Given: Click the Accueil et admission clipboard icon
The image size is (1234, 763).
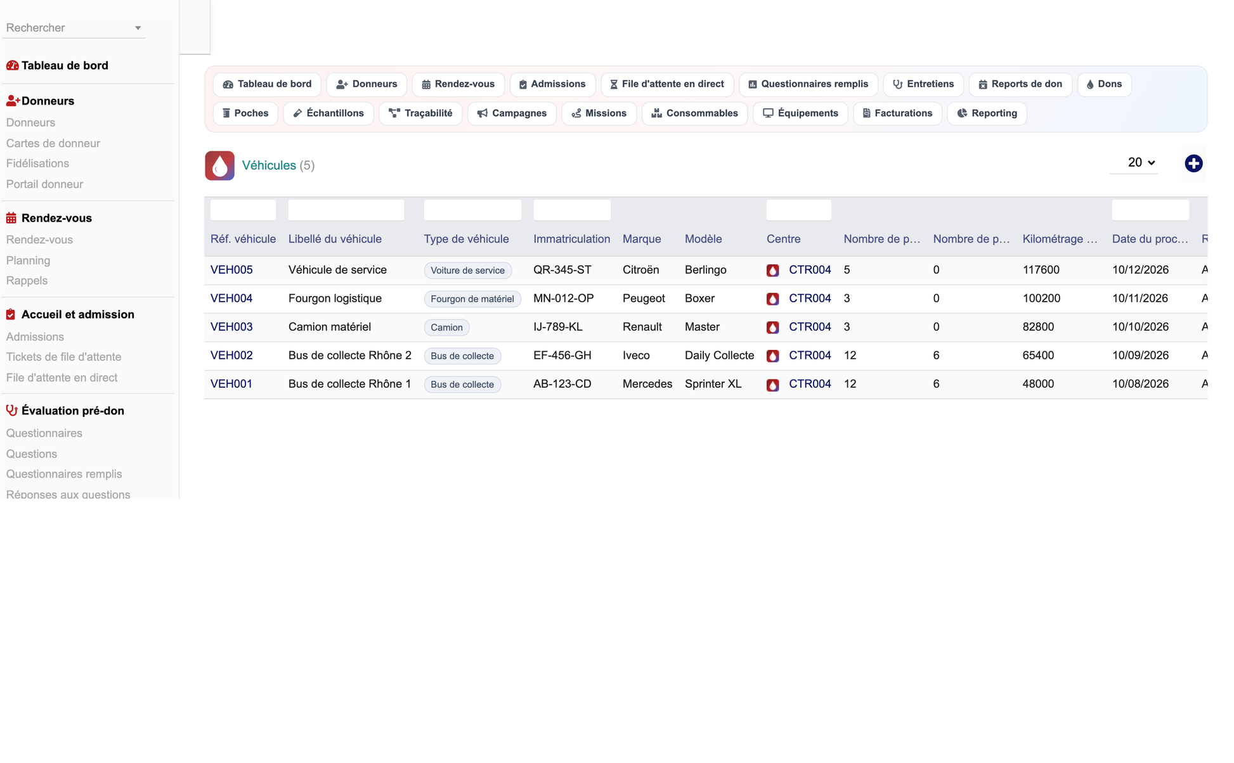Looking at the screenshot, I should click(x=11, y=314).
